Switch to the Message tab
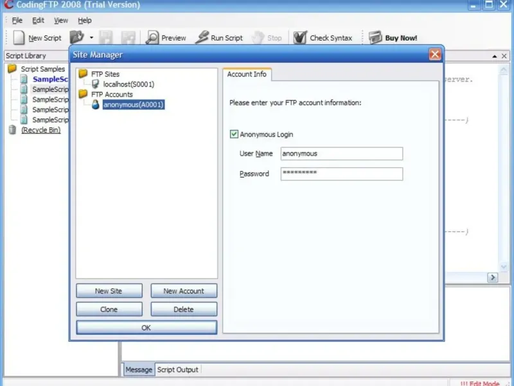This screenshot has height=386, width=514. coord(139,369)
